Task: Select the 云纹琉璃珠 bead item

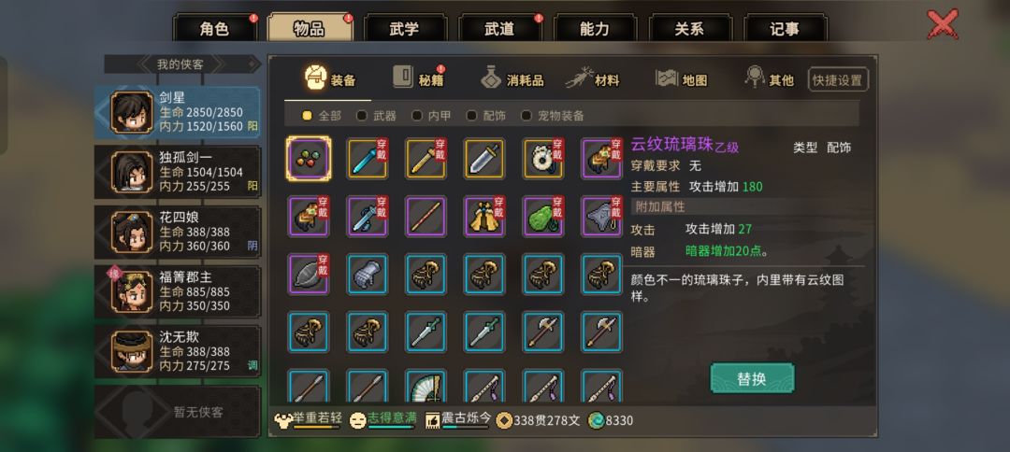Action: coord(310,159)
